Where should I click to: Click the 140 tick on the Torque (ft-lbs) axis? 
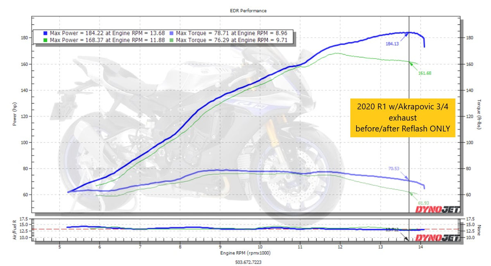point(469,90)
